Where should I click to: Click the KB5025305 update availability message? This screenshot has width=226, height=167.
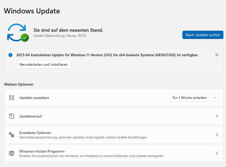pos(107,55)
